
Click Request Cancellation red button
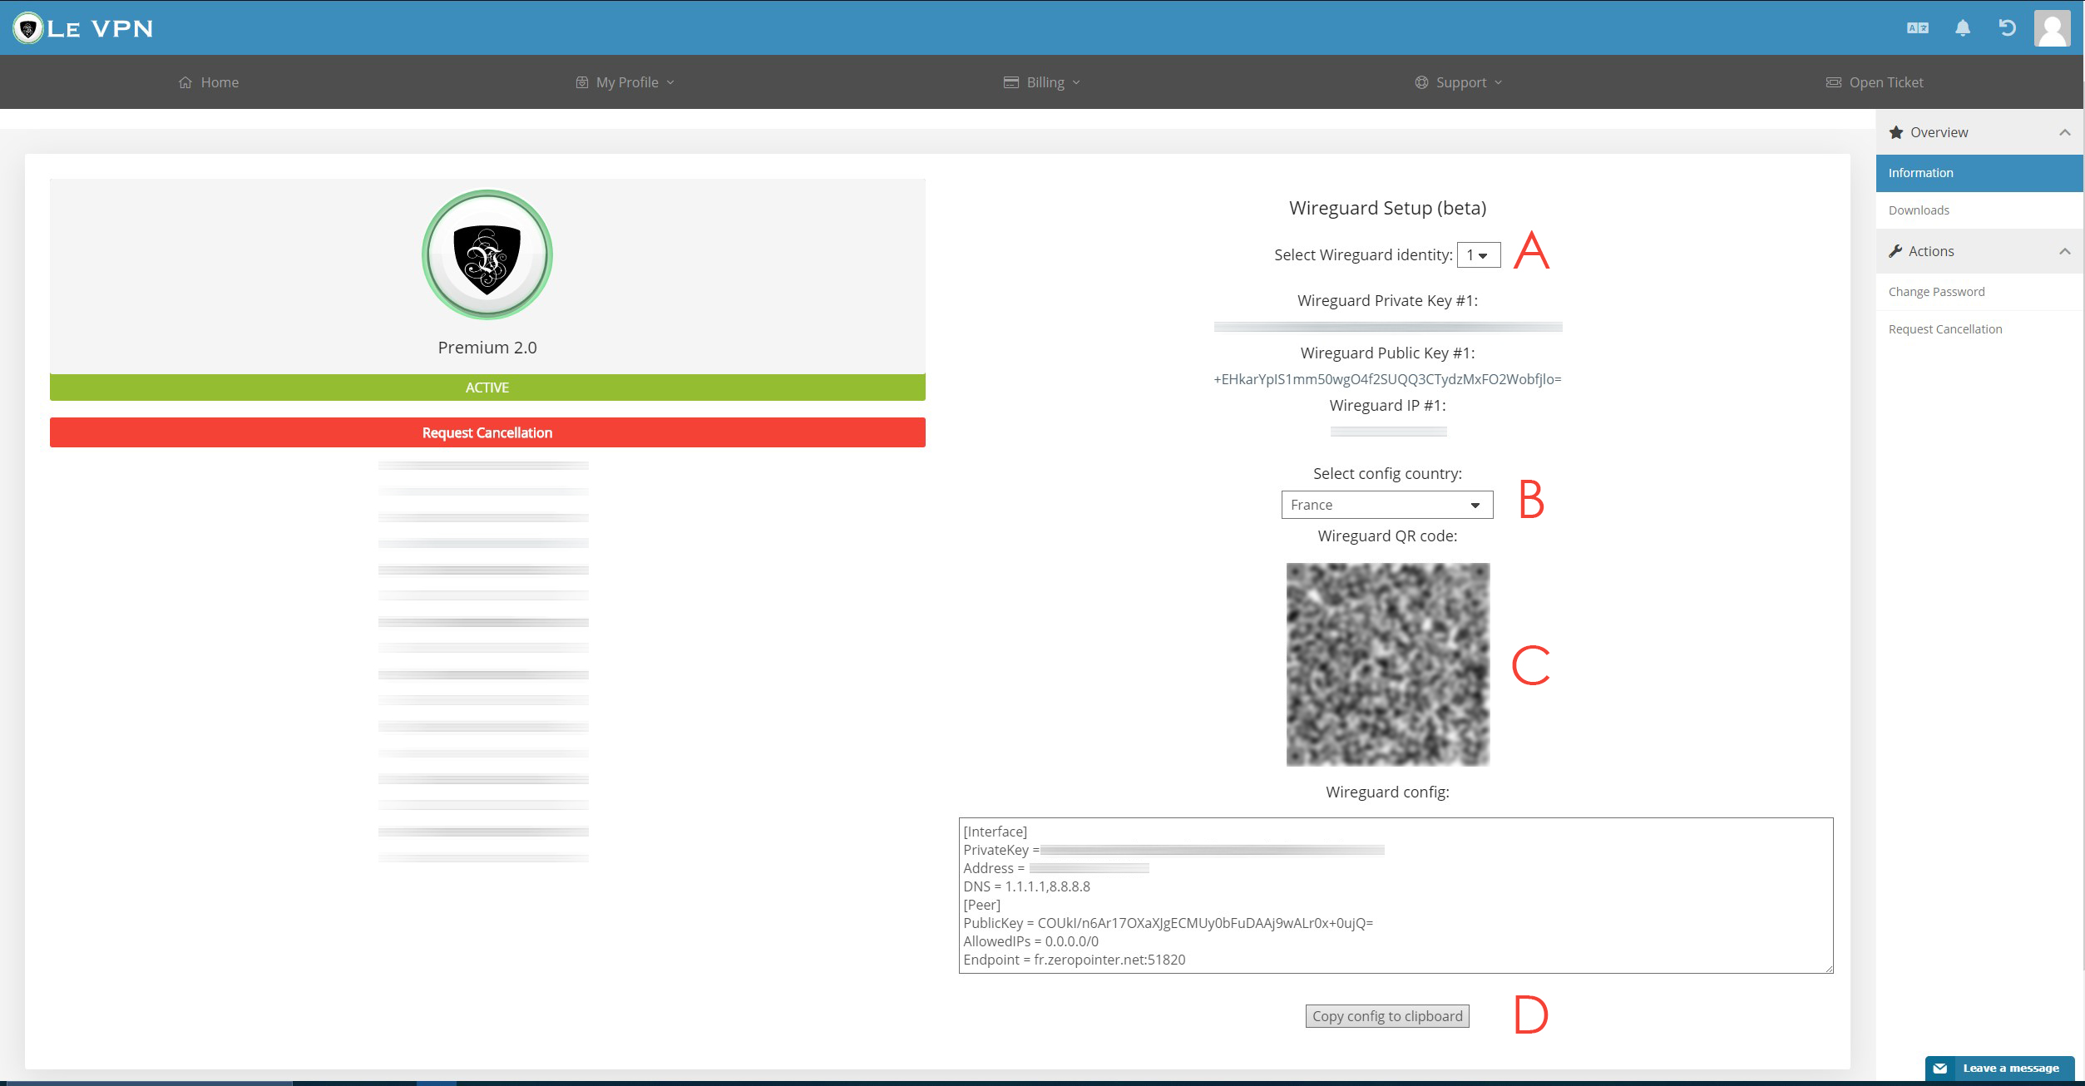click(x=487, y=432)
